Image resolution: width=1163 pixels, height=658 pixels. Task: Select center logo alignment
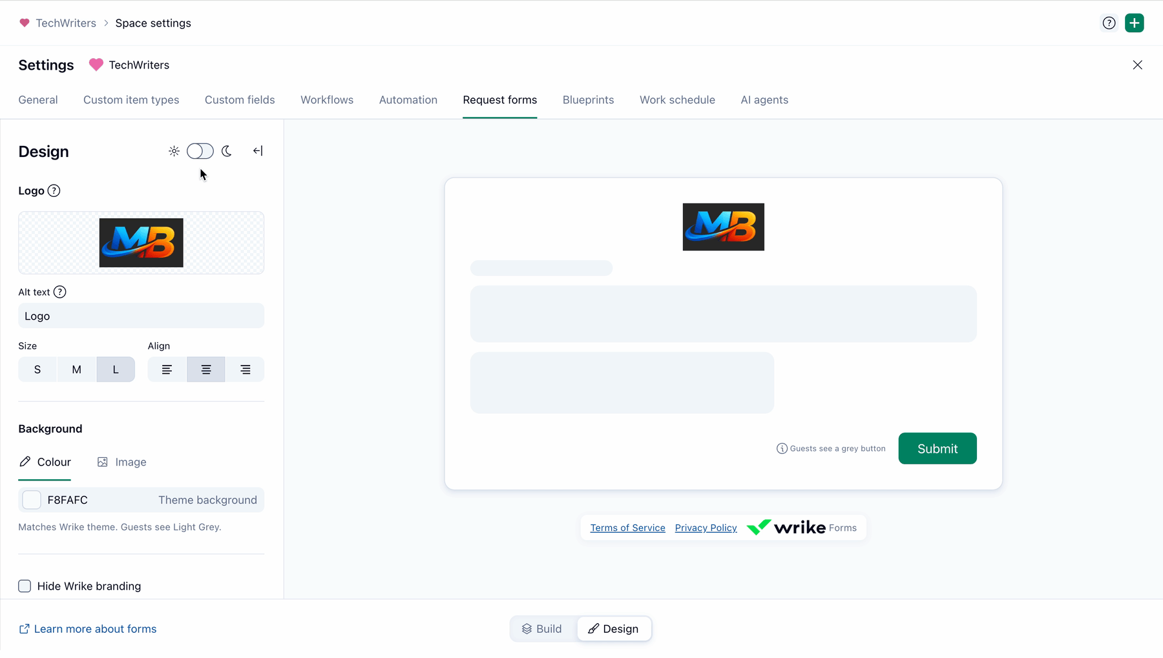click(x=206, y=369)
